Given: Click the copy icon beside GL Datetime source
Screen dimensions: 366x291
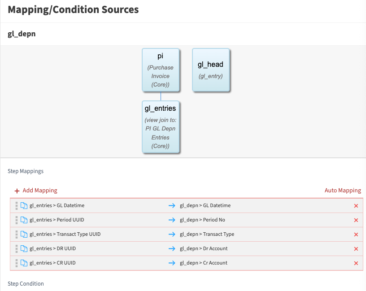Looking at the screenshot, I should point(24,206).
